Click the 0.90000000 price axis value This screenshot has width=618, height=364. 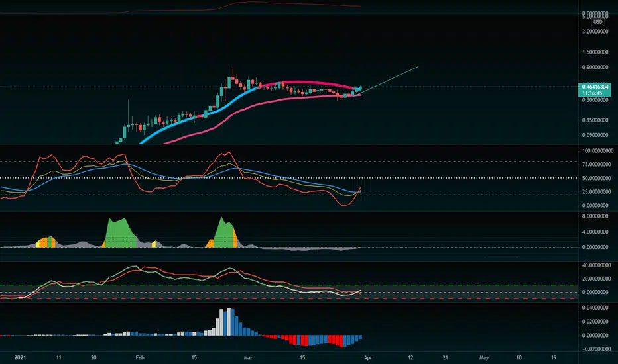click(595, 68)
